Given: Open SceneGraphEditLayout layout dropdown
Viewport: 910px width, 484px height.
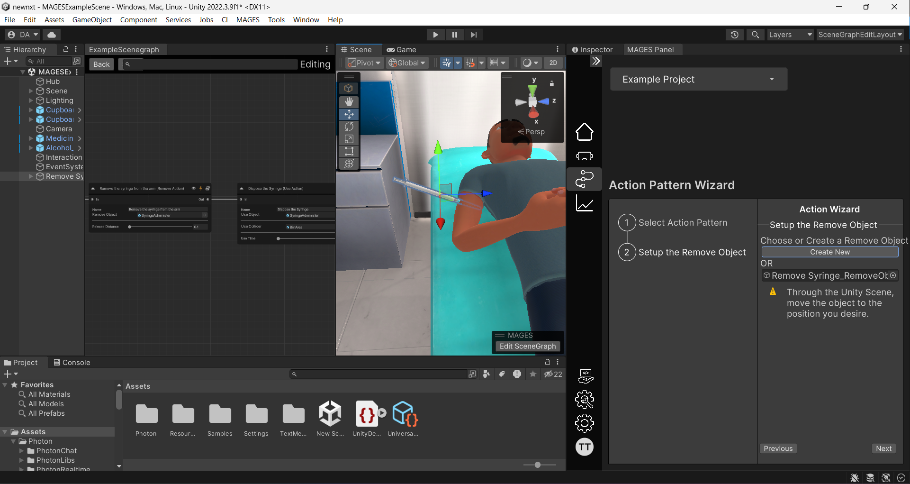Looking at the screenshot, I should 860,35.
